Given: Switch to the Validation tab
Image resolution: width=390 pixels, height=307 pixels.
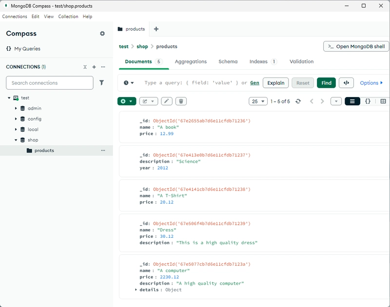Looking at the screenshot, I should coord(301,62).
